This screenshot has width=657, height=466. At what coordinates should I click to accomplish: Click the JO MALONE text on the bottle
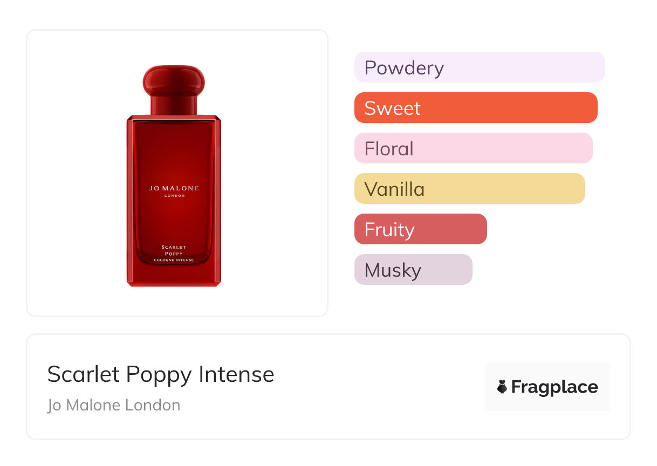[174, 188]
